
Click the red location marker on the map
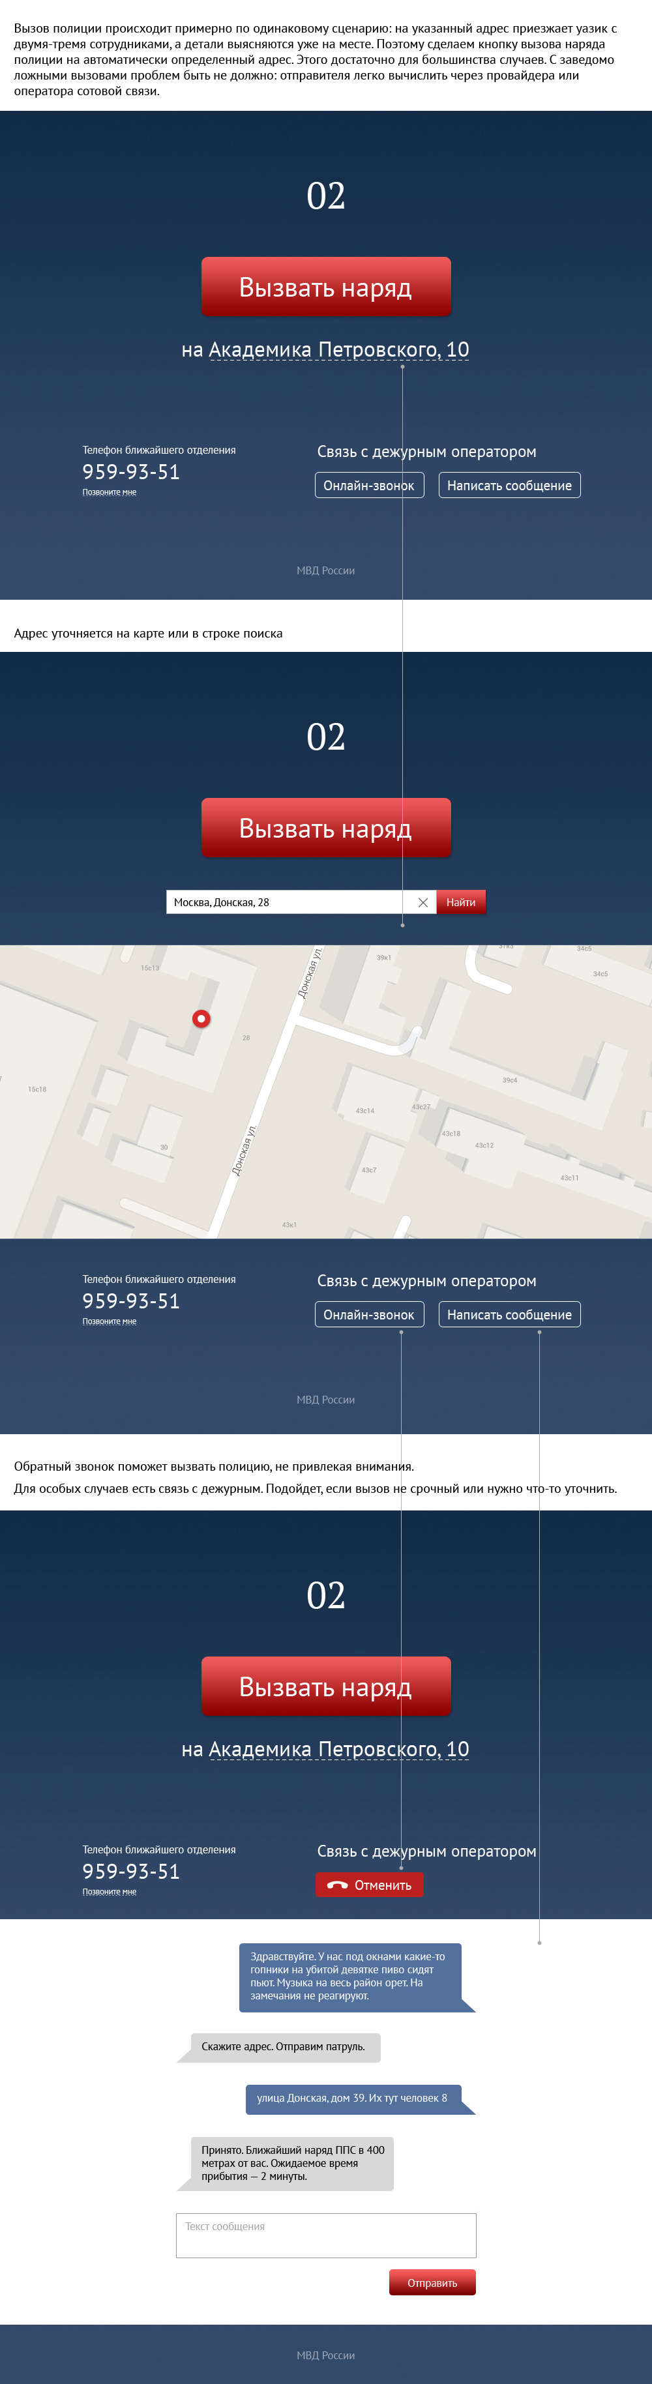pos(201,1018)
